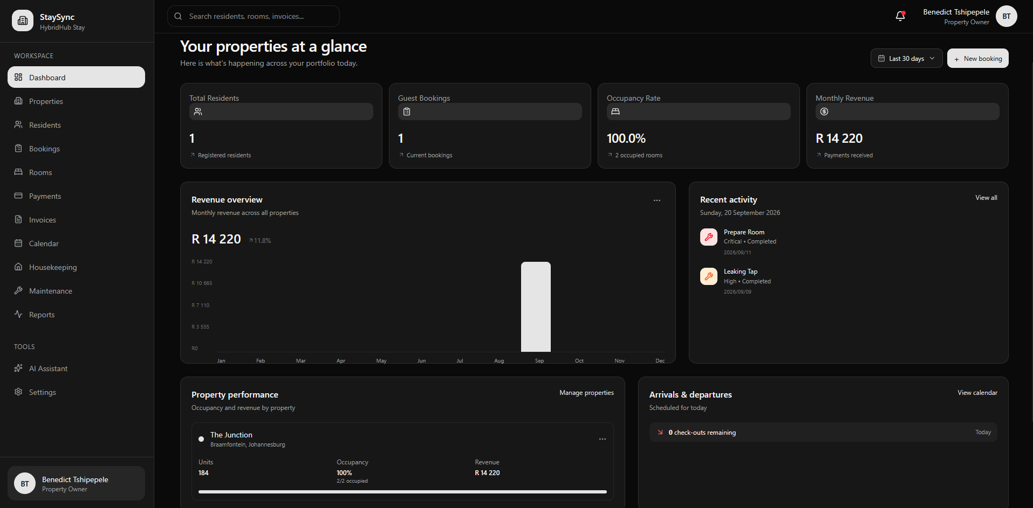
Task: Go to Dashboard in sidebar
Action: [76, 77]
